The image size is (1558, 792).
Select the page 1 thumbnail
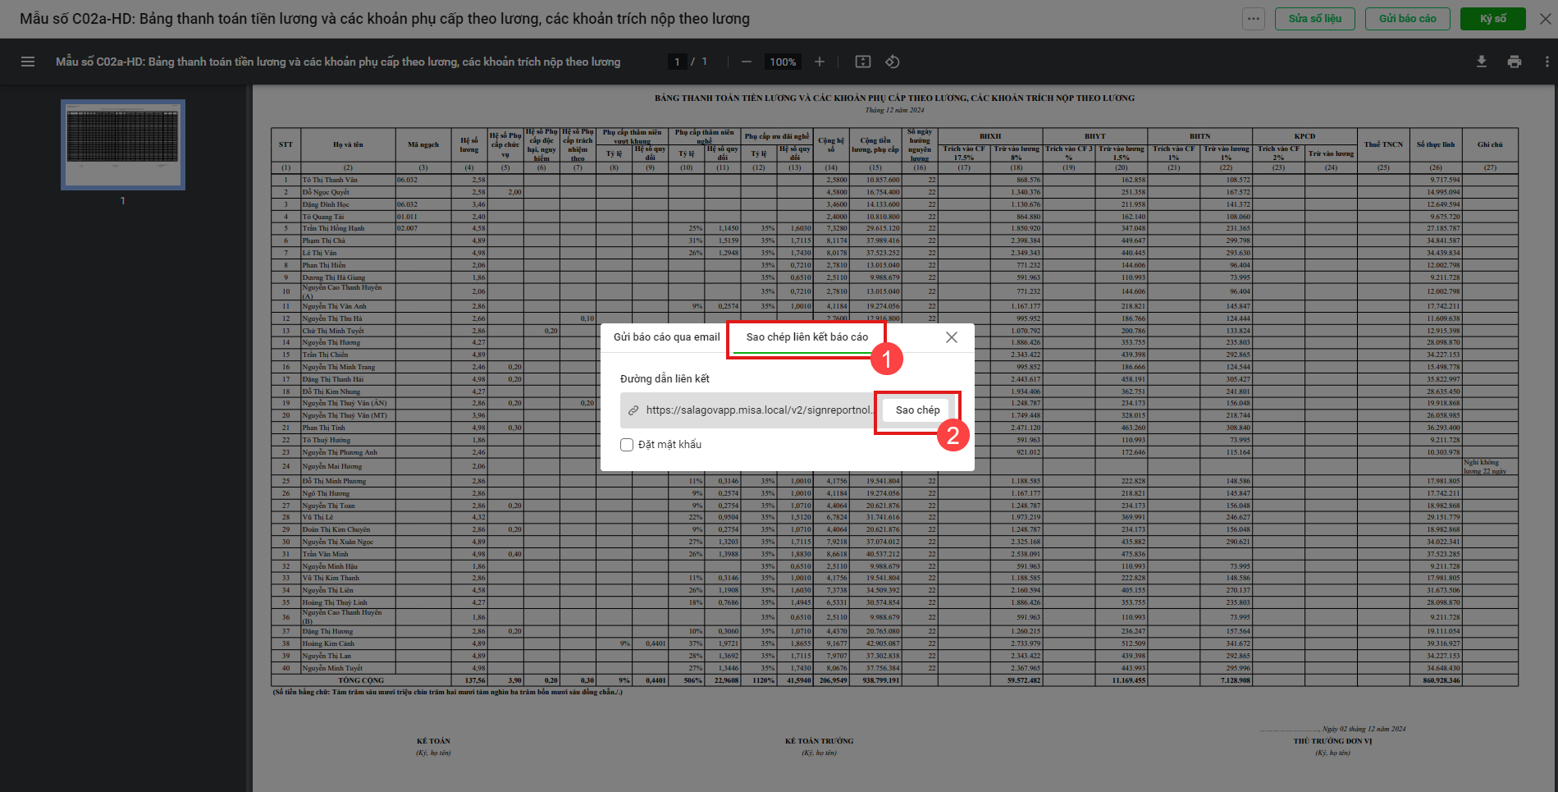pos(123,145)
